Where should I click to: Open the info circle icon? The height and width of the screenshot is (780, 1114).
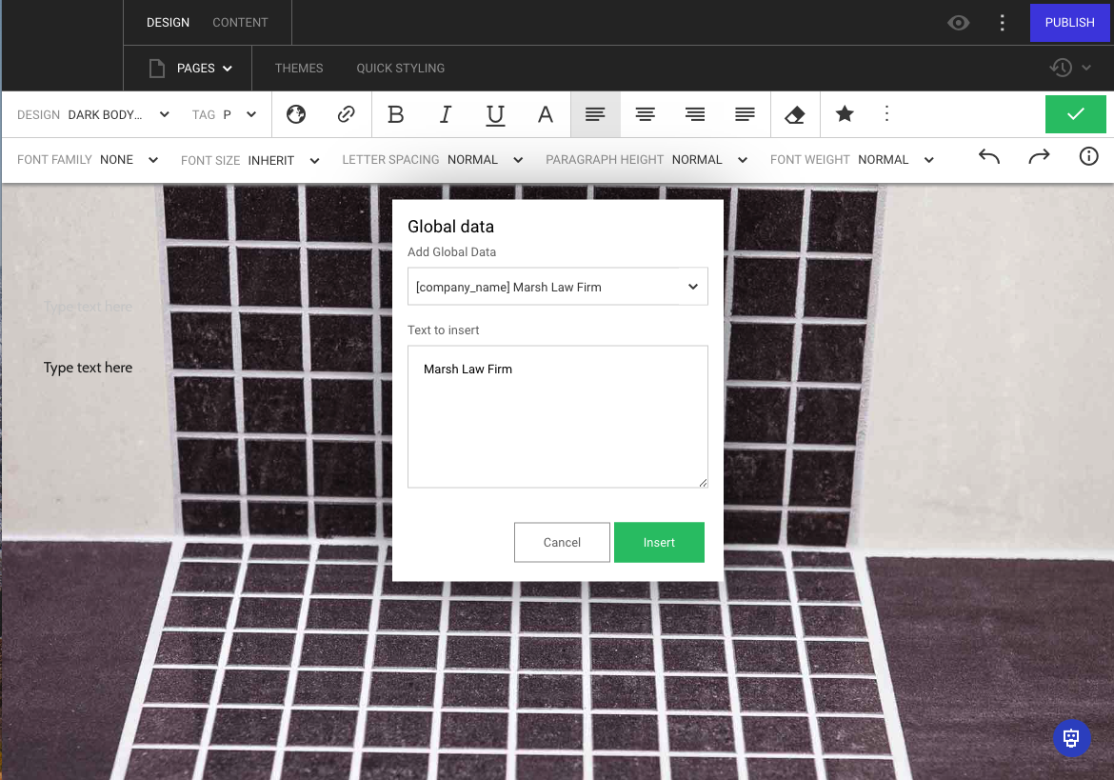pyautogui.click(x=1088, y=158)
